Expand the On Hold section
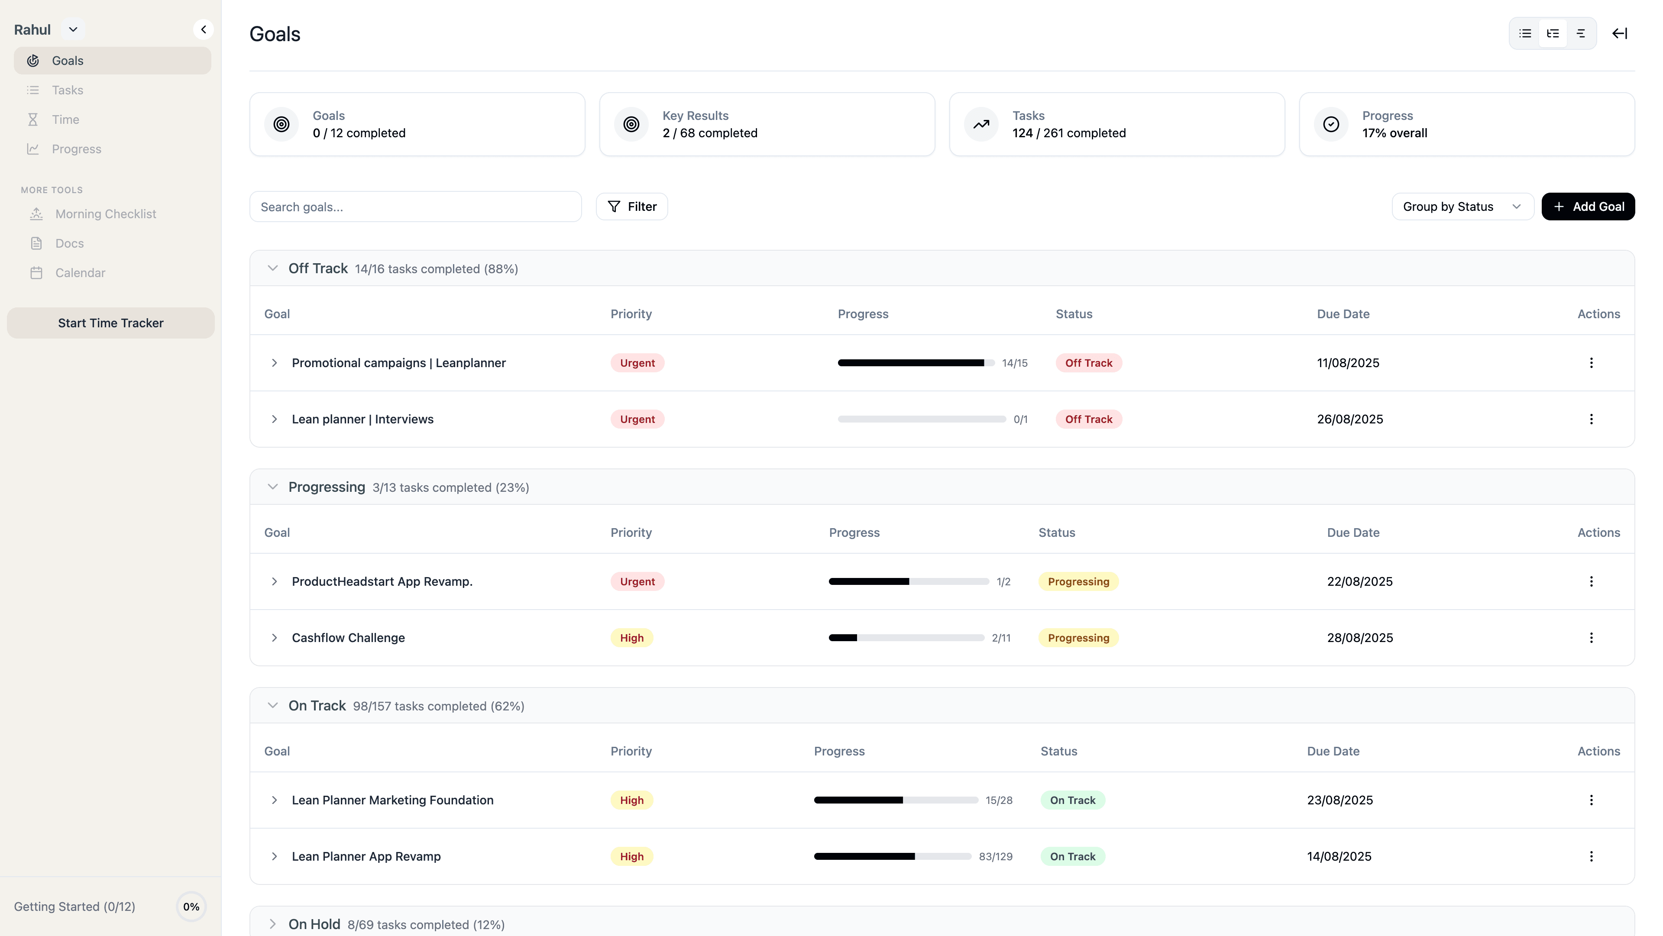The image size is (1663, 936). 272,924
